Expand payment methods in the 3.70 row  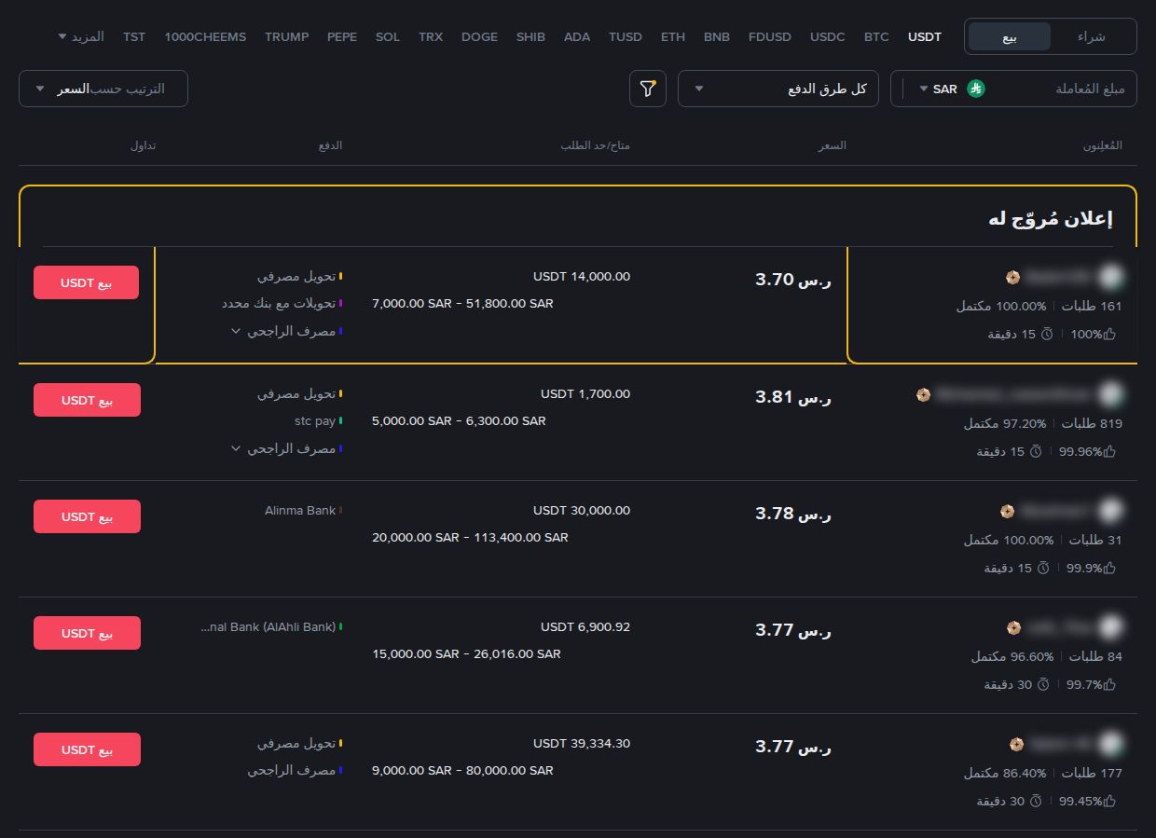click(x=236, y=331)
